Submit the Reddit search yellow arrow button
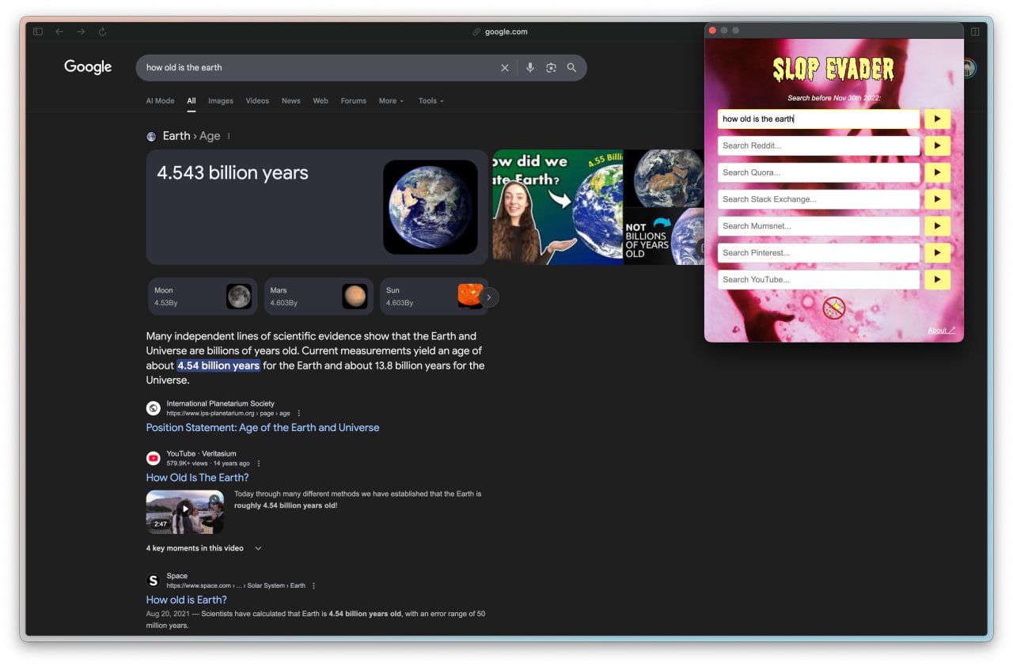 tap(937, 146)
